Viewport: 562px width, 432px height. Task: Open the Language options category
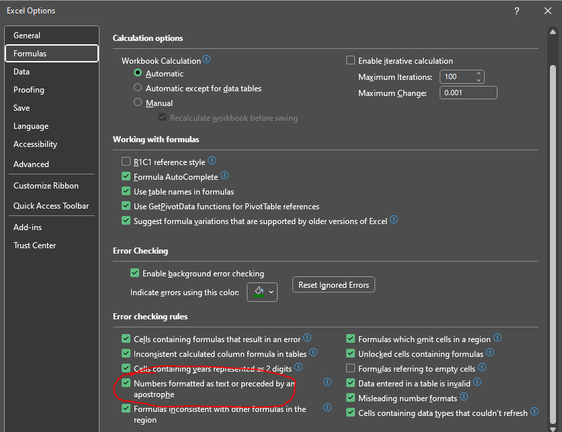click(x=52, y=126)
